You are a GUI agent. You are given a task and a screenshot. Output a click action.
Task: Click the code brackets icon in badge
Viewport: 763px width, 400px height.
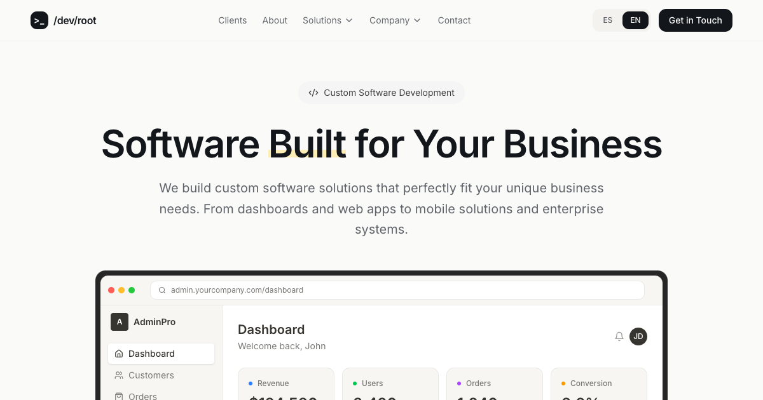point(313,93)
